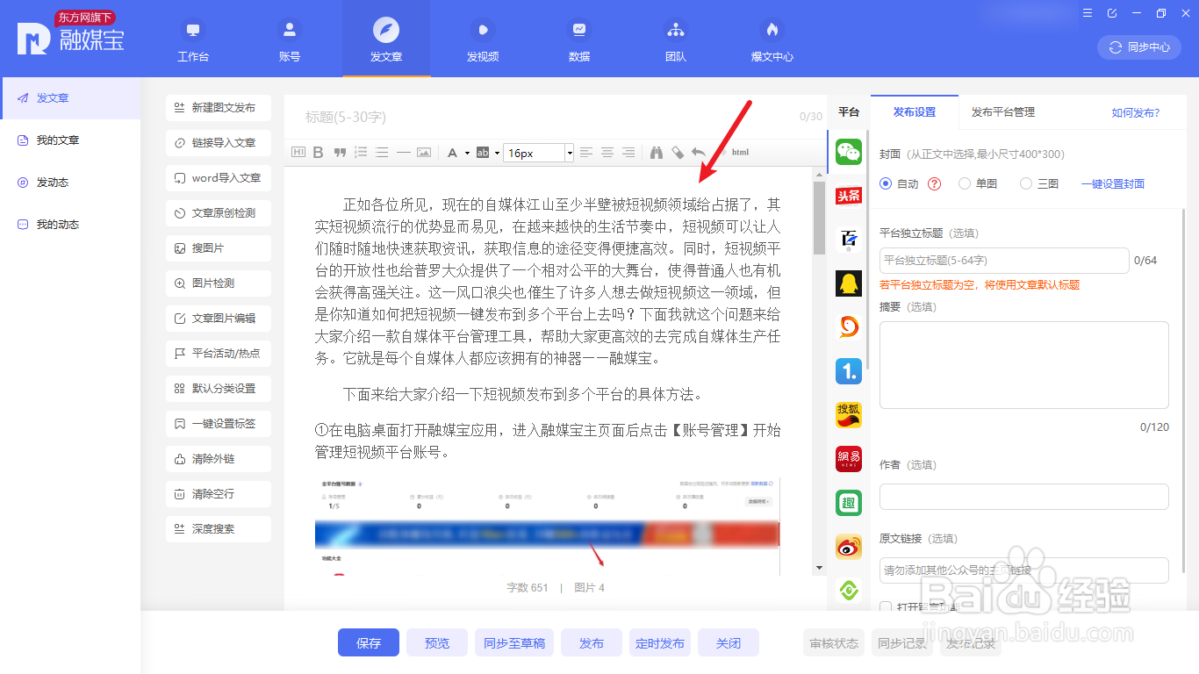This screenshot has height=674, width=1199.
Task: Open 同步中心 button at top right
Action: click(1139, 47)
